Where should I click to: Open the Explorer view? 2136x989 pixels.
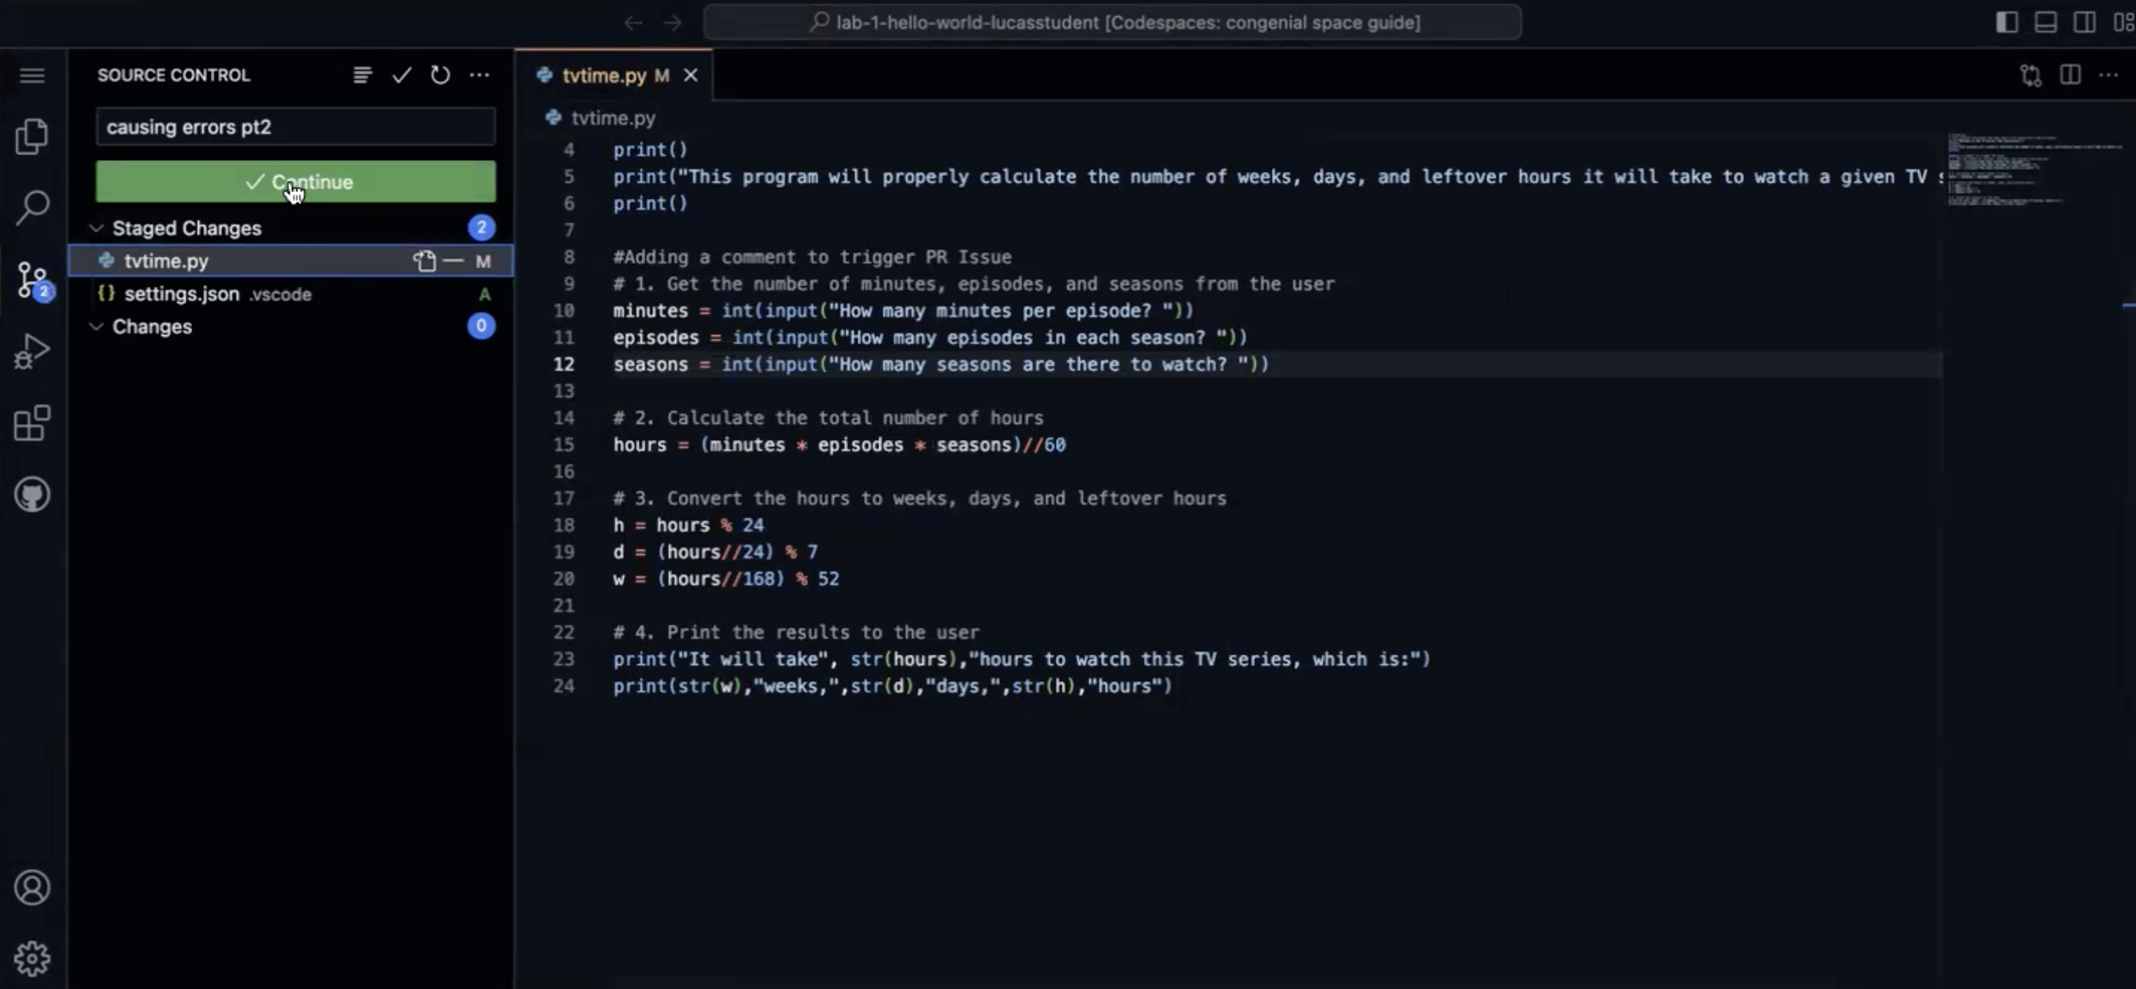point(32,136)
